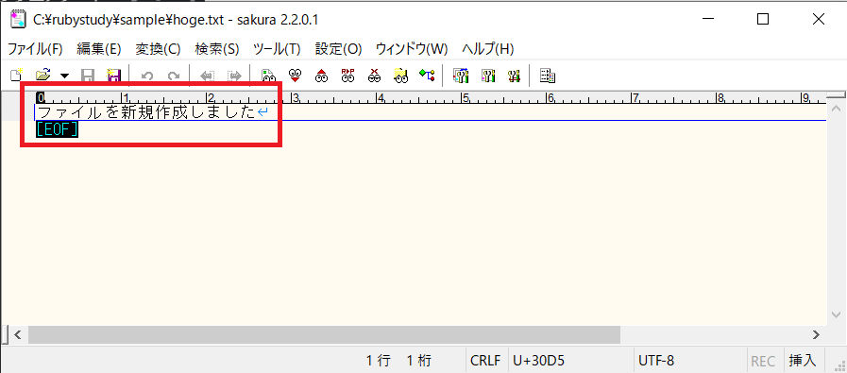
Task: Clear search marks with X icon
Action: [x=374, y=76]
